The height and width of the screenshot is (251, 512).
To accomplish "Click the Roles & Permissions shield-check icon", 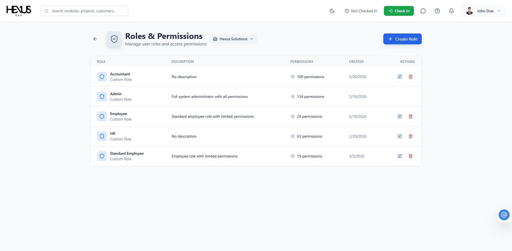I will (x=114, y=39).
